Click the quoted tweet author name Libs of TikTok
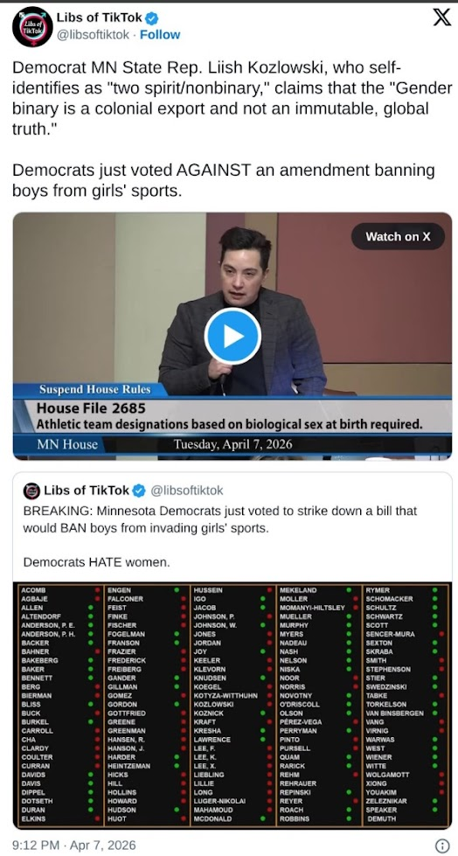Screen dimensions: 458x856 point(87,491)
